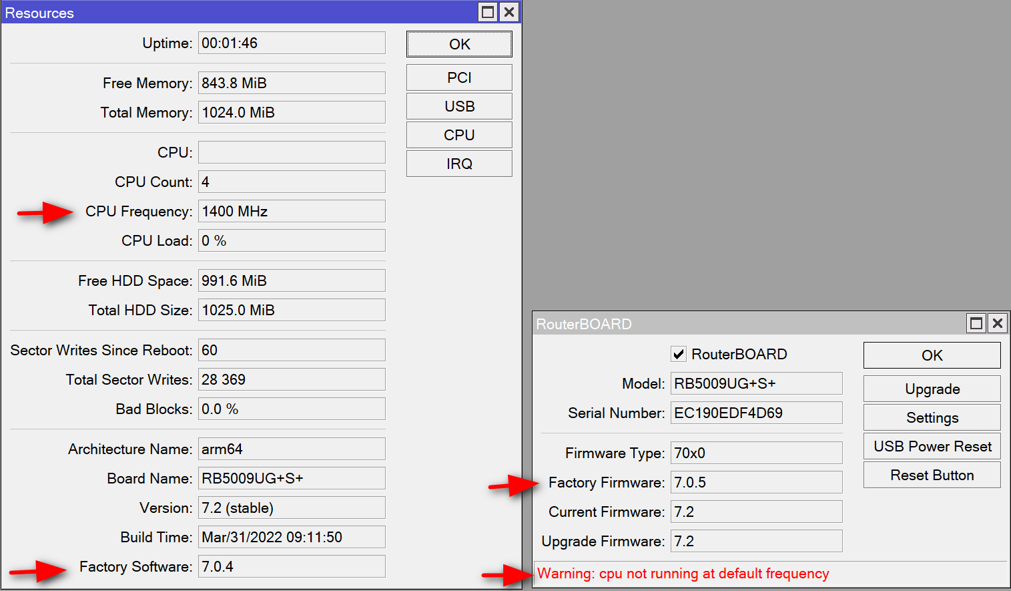Maximize the RouterBOARD window
Screen dimensions: 1011x591
[976, 323]
